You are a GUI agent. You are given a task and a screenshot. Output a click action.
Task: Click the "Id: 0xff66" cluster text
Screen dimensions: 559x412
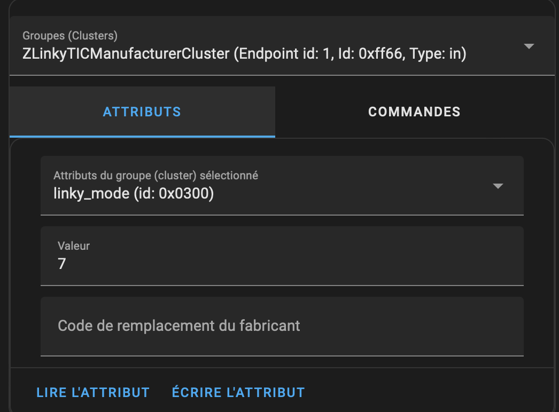(x=371, y=54)
